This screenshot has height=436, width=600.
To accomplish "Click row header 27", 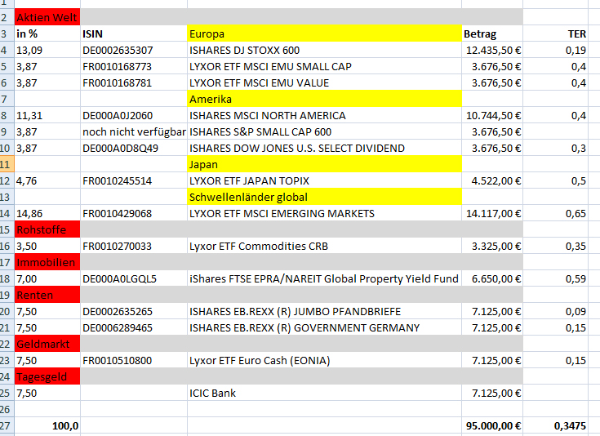I will (x=7, y=425).
